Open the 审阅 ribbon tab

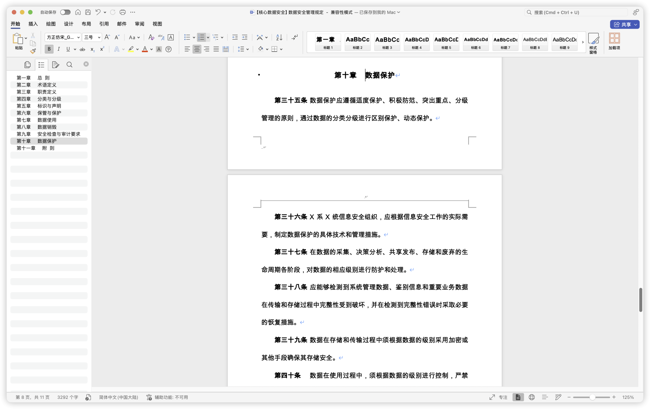pyautogui.click(x=139, y=24)
